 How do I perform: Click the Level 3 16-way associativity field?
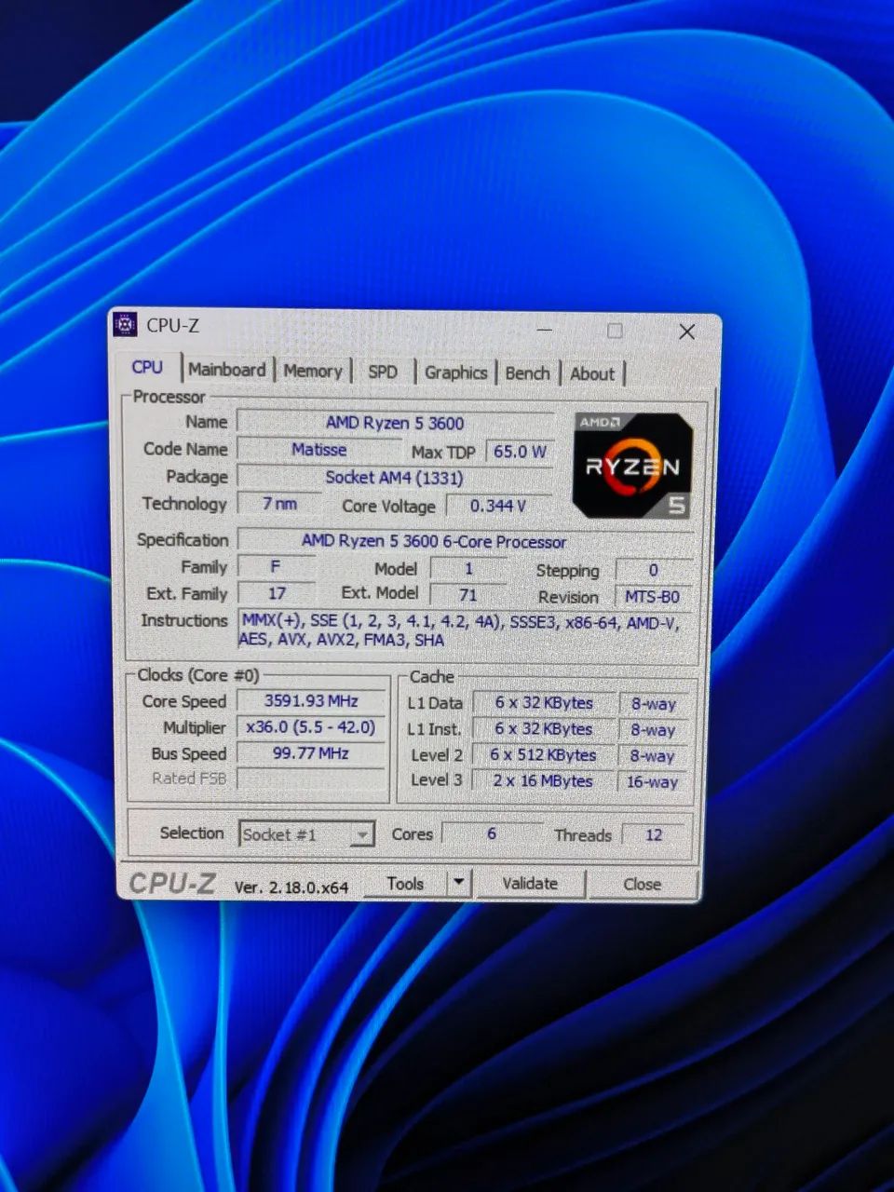pyautogui.click(x=653, y=782)
